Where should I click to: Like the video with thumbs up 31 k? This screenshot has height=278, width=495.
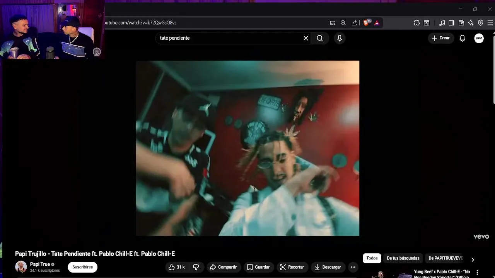177,267
